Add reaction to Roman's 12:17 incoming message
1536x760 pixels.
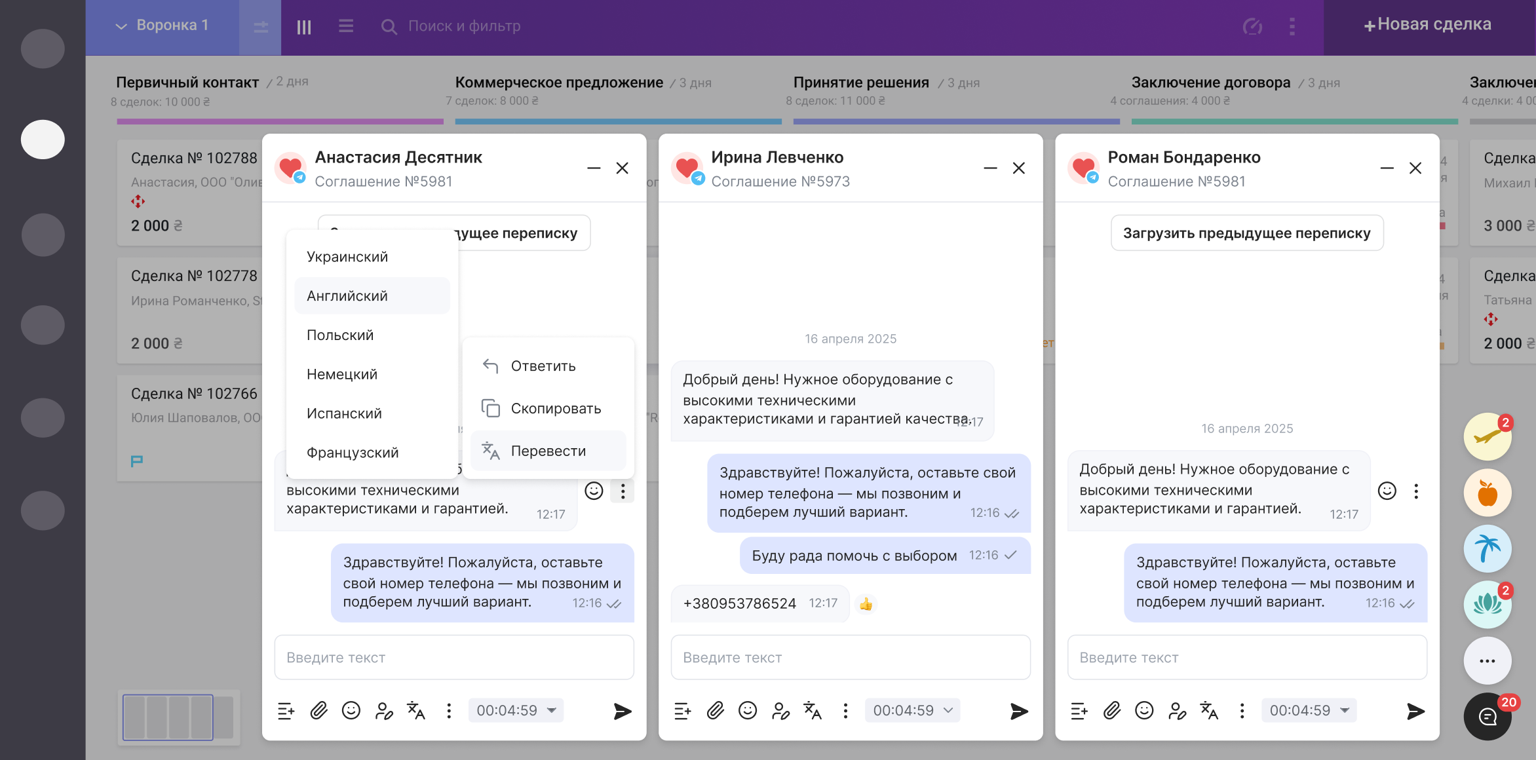1387,491
